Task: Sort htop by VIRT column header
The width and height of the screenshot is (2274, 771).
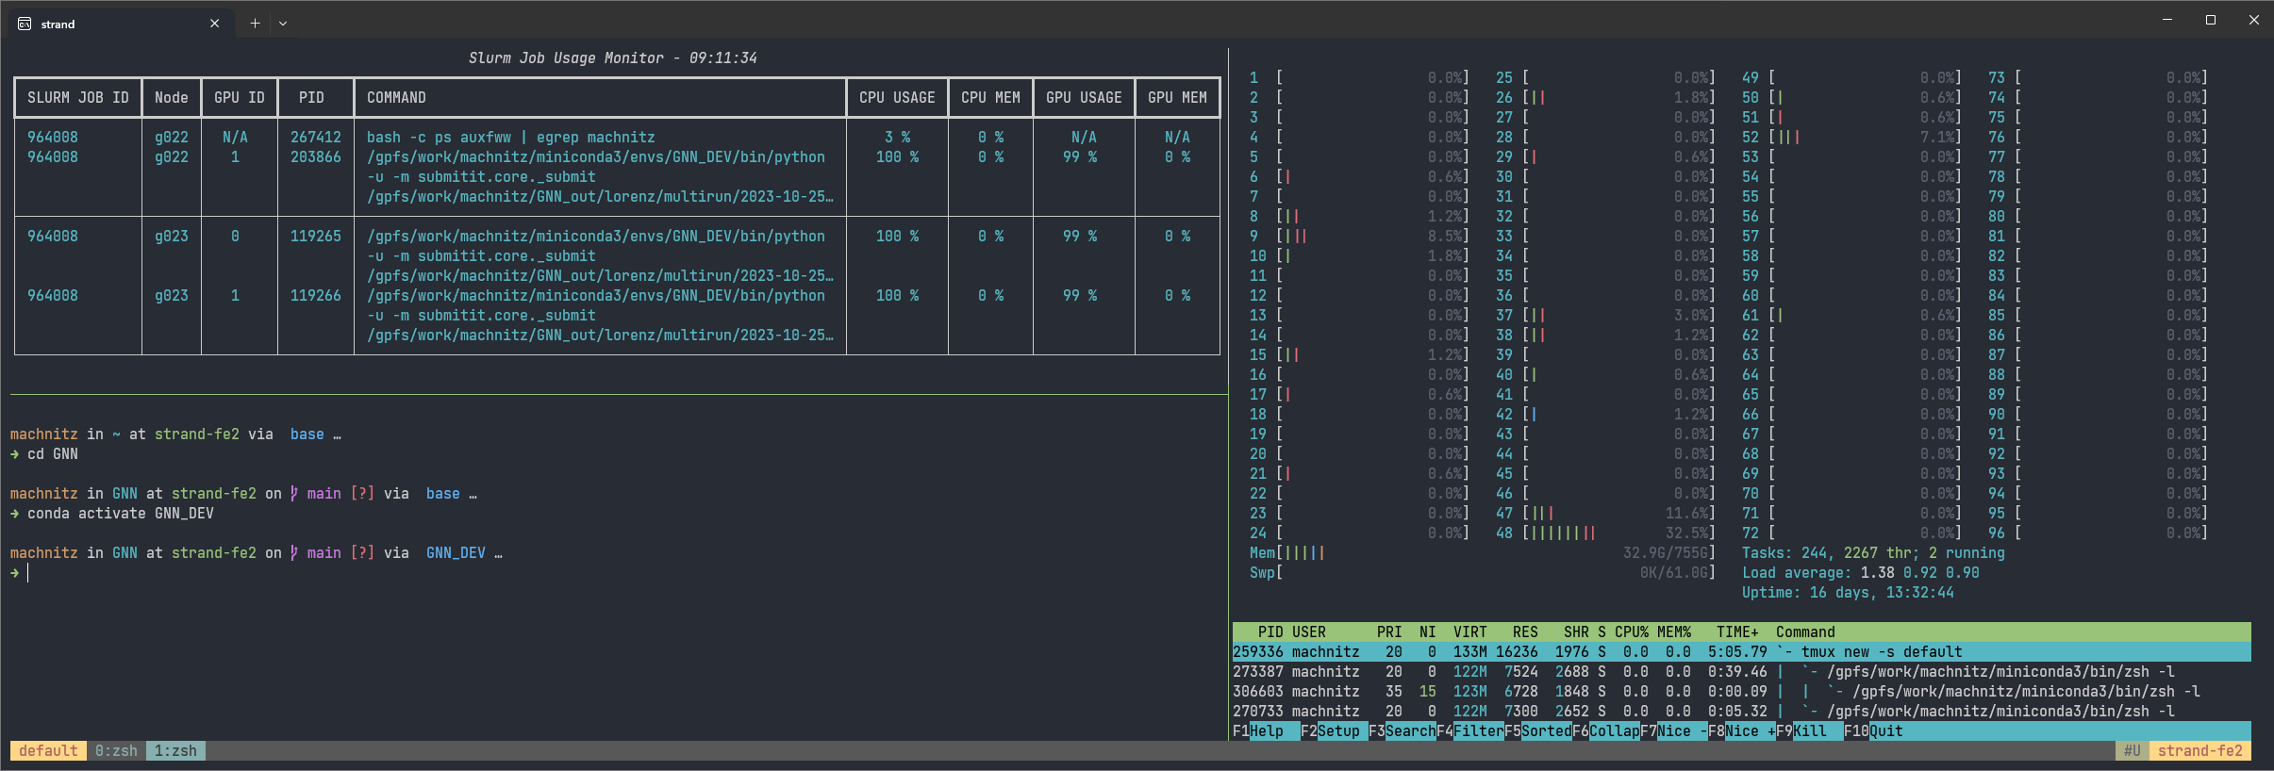Action: pos(1470,632)
